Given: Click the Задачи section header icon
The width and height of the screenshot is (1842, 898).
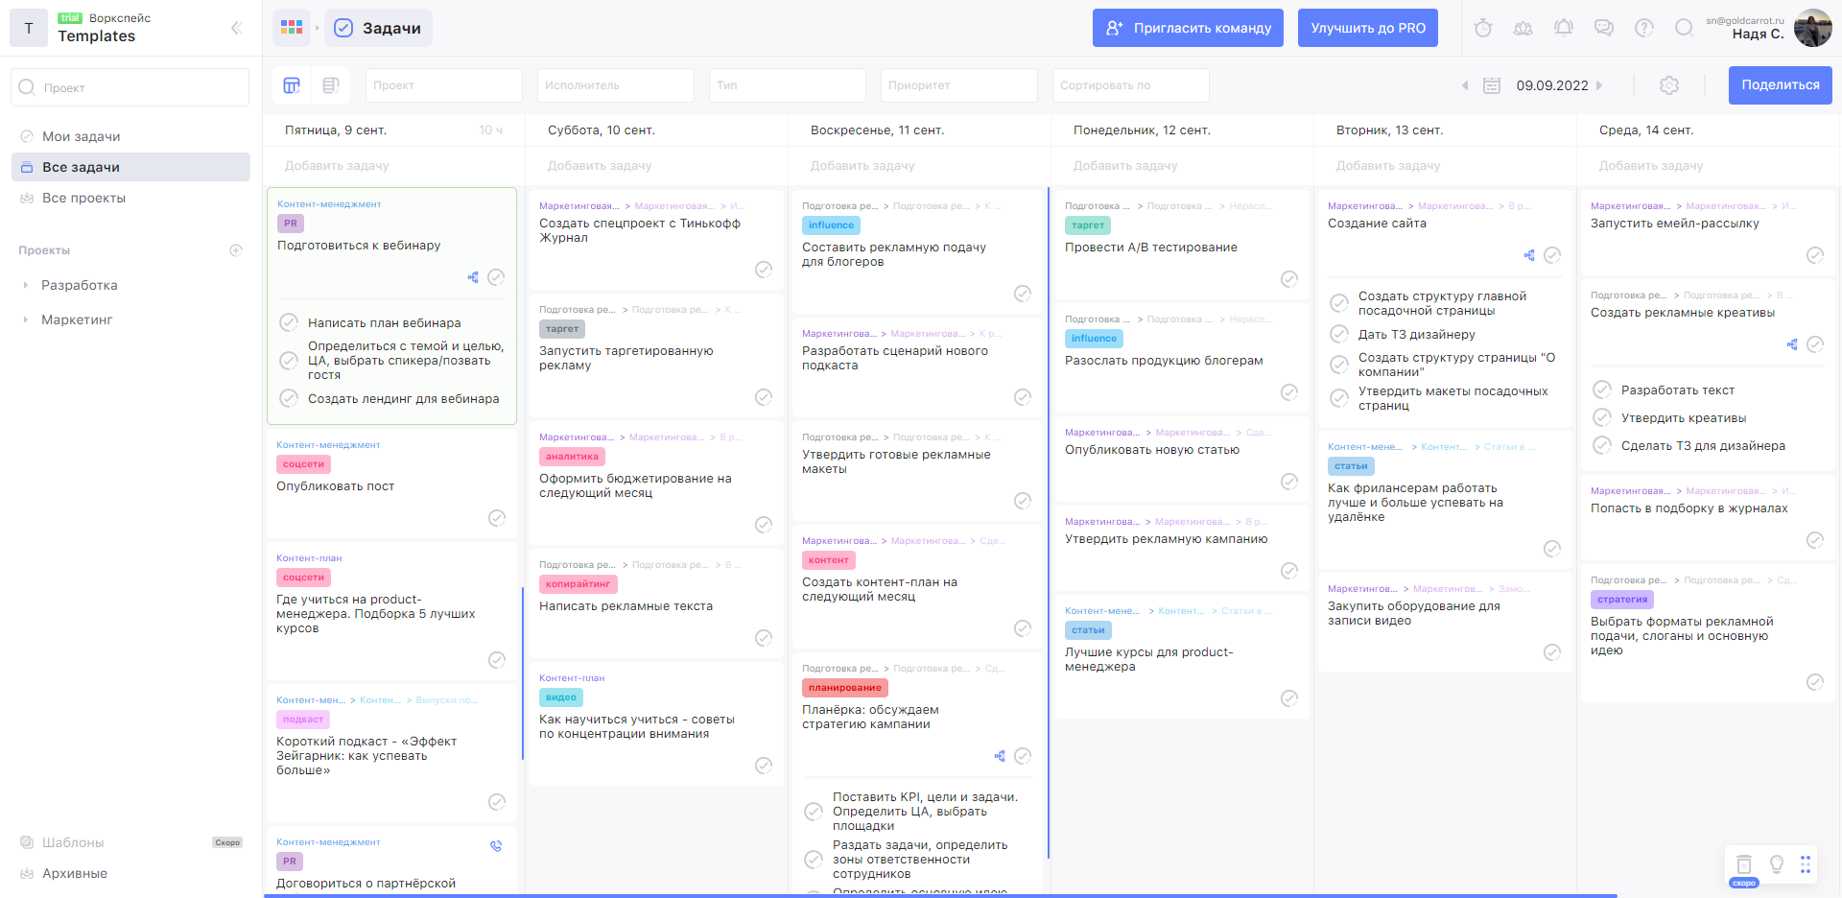Looking at the screenshot, I should point(343,28).
